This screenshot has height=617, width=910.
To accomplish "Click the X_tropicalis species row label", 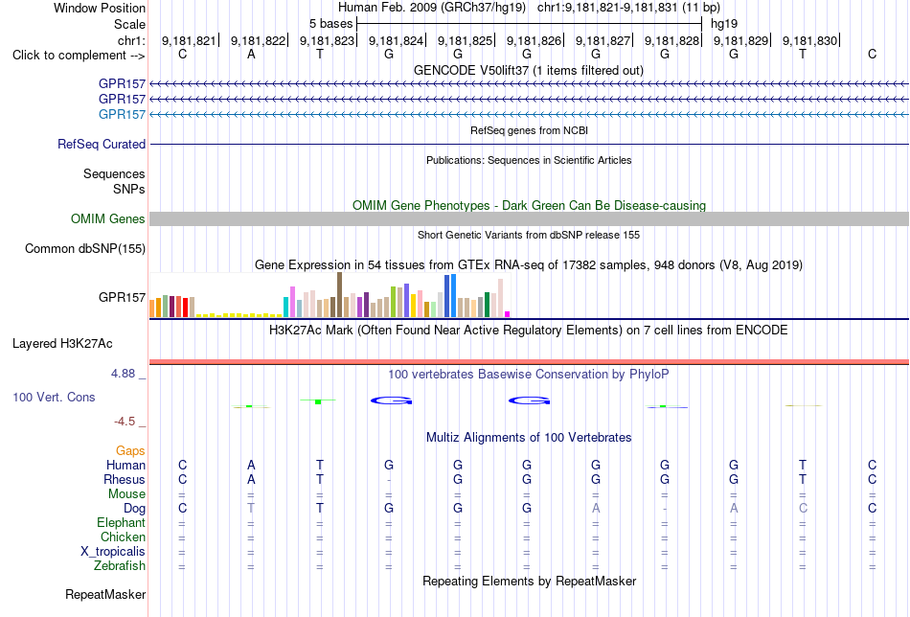I will (x=113, y=552).
